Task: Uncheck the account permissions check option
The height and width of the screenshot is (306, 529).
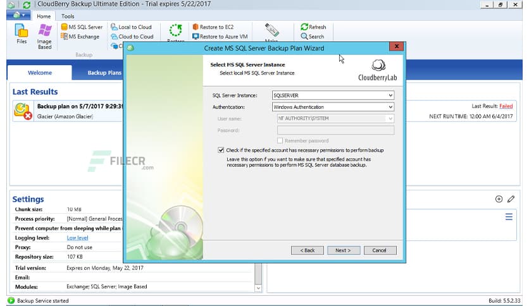Action: (221, 150)
